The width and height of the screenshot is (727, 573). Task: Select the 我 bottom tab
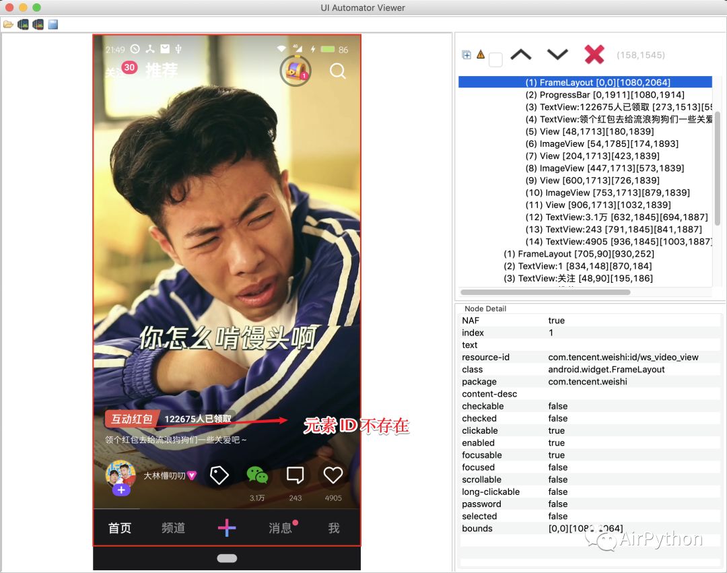coord(334,528)
